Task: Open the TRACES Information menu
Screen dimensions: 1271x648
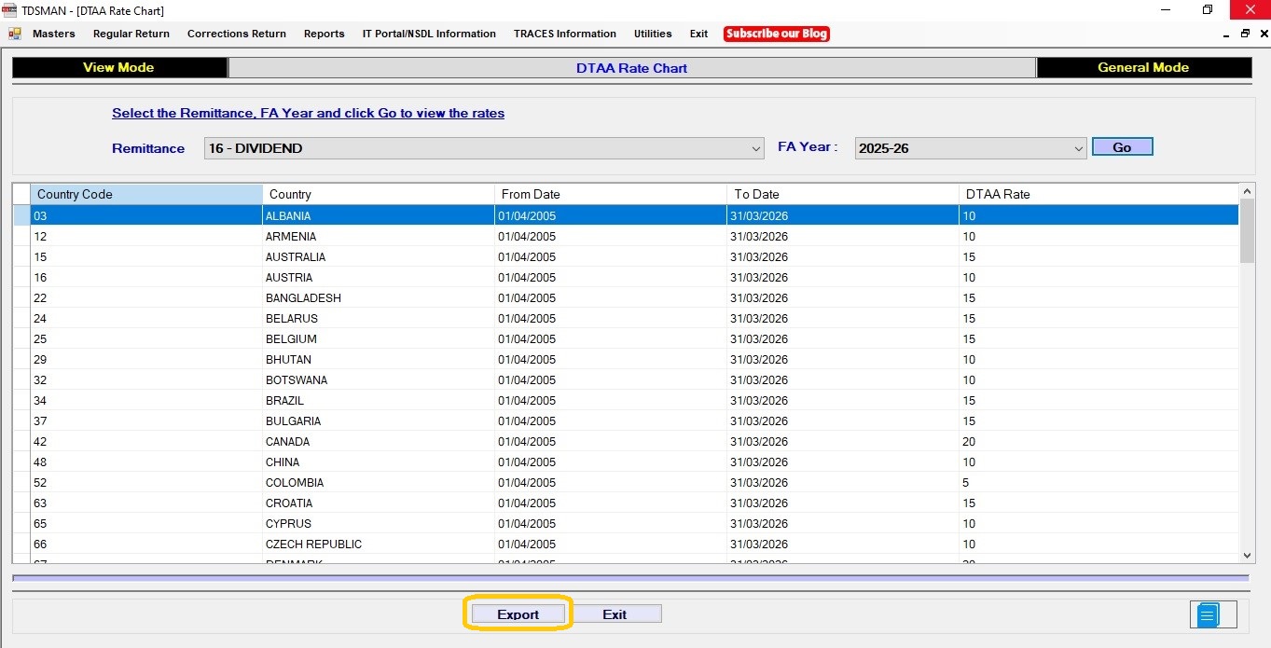Action: click(x=564, y=34)
